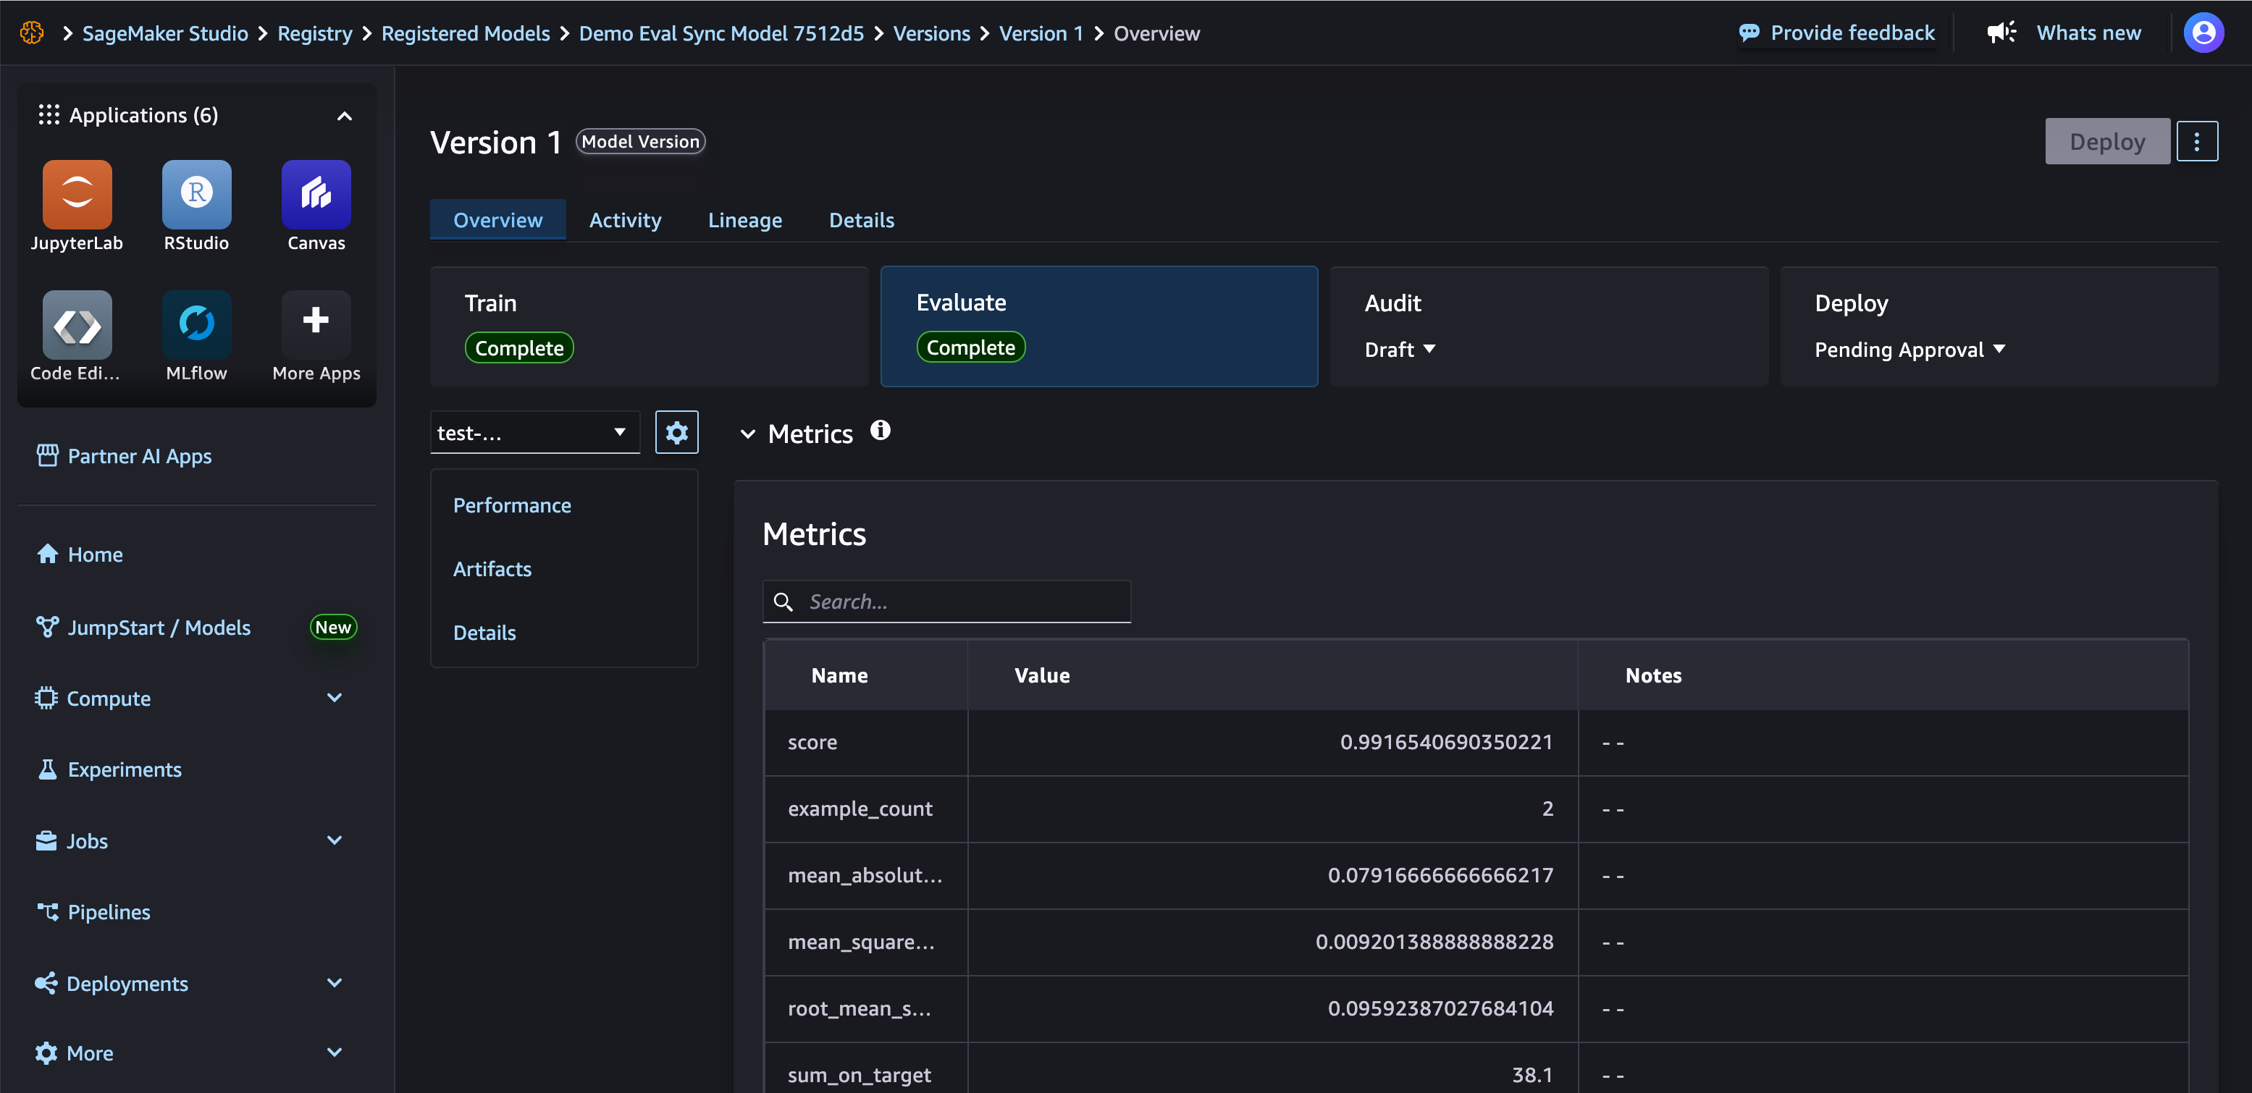Click the Experiments flask icon
2252x1093 pixels.
point(47,769)
